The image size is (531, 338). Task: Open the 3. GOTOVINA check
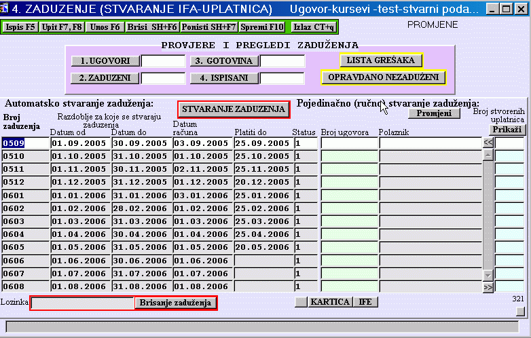coord(224,61)
